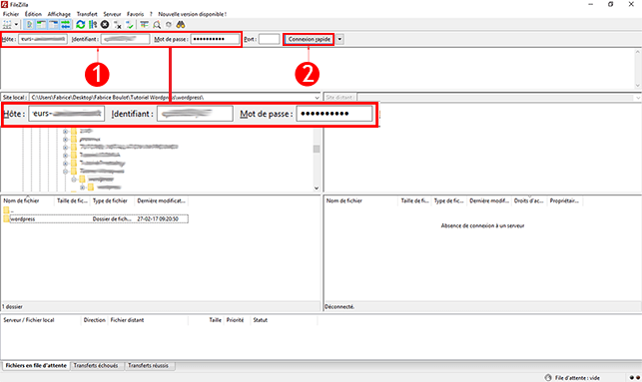Image resolution: width=642 pixels, height=382 pixels.
Task: Expand the Site distant path dropdown
Action: [x=638, y=98]
